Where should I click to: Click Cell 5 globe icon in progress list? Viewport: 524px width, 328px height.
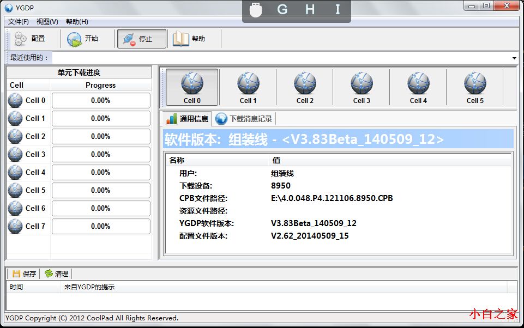click(x=15, y=190)
